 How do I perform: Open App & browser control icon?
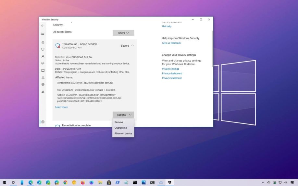click(x=43, y=70)
